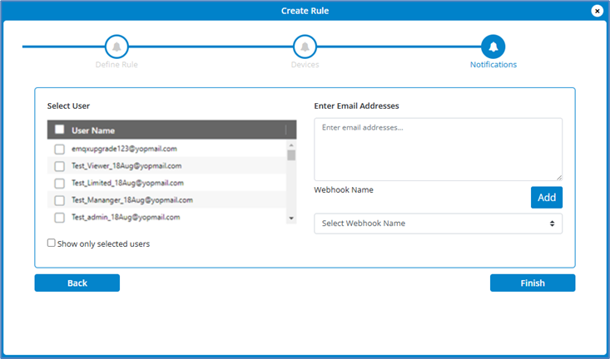Check the emqxupgrade123@yopmail.com user
Viewport: 610px width, 359px height.
[59, 150]
